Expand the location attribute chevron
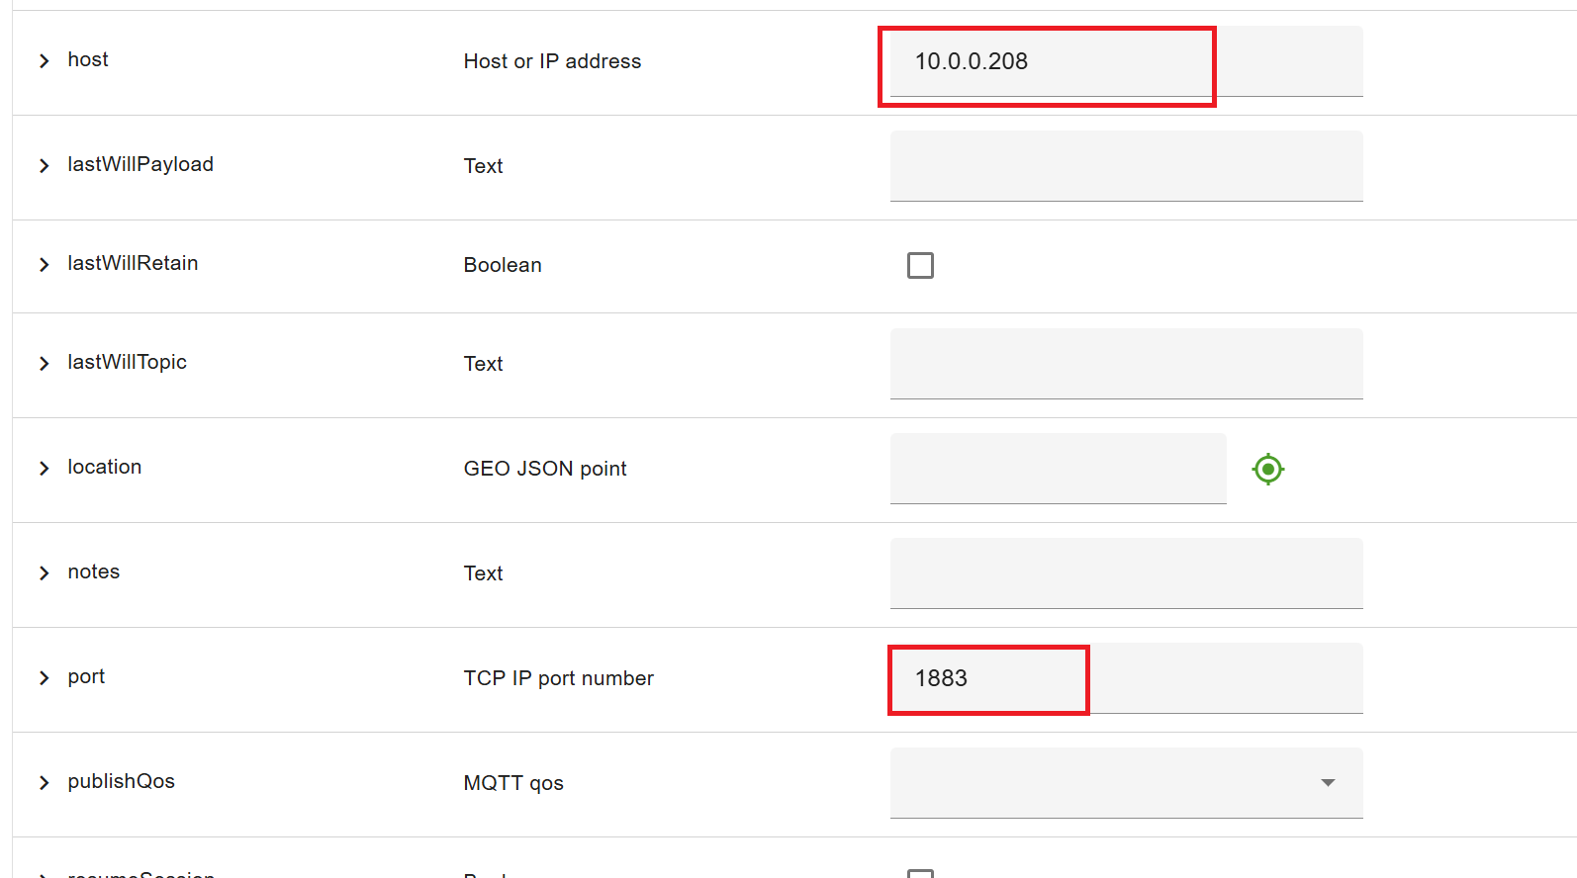This screenshot has height=878, width=1577. 44,469
